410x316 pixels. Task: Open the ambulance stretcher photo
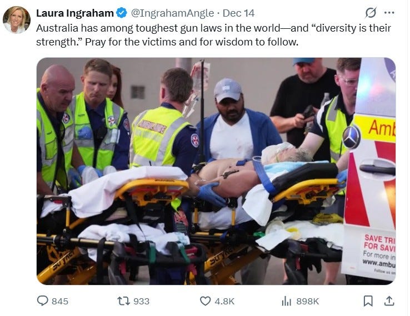[x=216, y=171]
